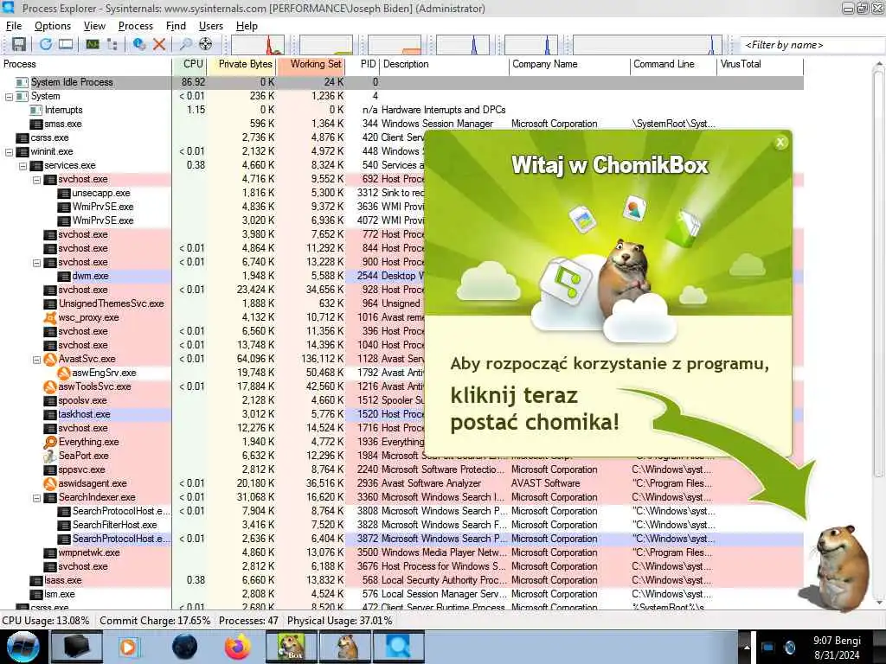Select the taskhost.exe process row
The image size is (886, 664).
point(401,414)
